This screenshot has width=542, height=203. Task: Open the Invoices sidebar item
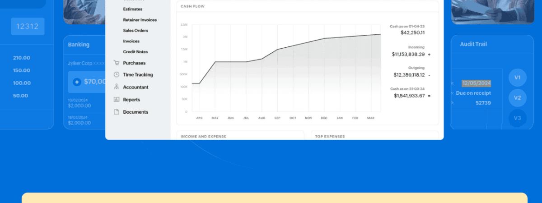point(131,41)
